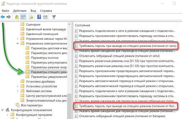Select first Разрешить автоматический переход policy

tap(127, 81)
